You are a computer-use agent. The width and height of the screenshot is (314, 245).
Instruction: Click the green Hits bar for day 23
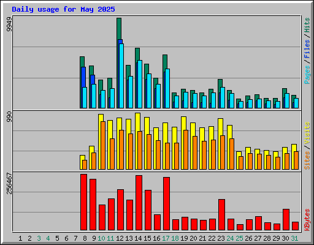point(220,83)
